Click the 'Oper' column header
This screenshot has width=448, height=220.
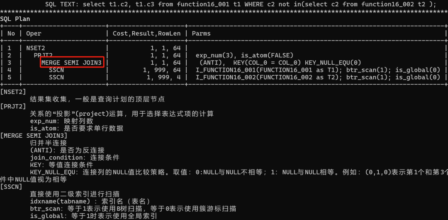pyautogui.click(x=34, y=33)
